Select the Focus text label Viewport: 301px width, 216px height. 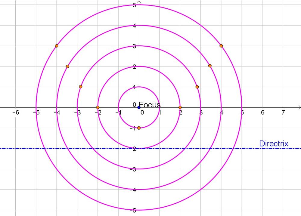(150, 105)
